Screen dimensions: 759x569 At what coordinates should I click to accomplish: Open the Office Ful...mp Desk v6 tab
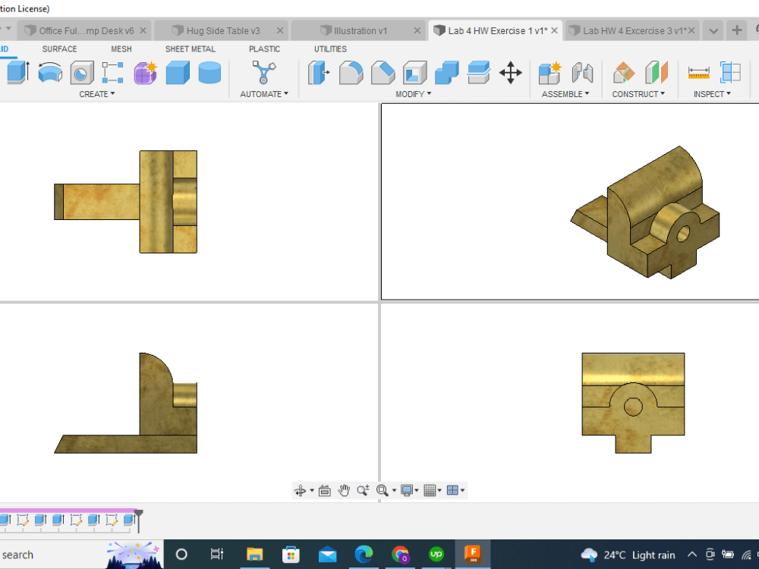[85, 30]
